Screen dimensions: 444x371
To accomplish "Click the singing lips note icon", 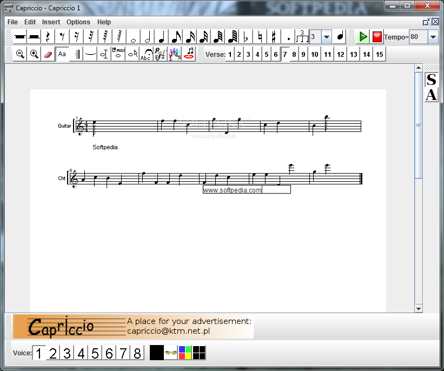I will coord(189,54).
